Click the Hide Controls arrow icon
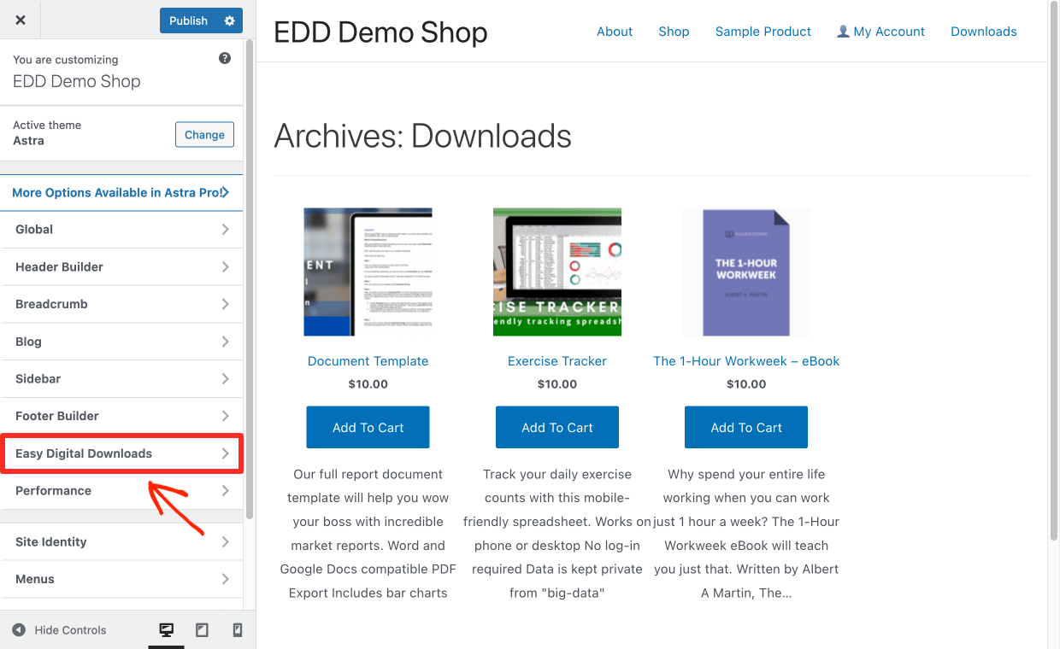This screenshot has width=1060, height=649. (x=19, y=630)
